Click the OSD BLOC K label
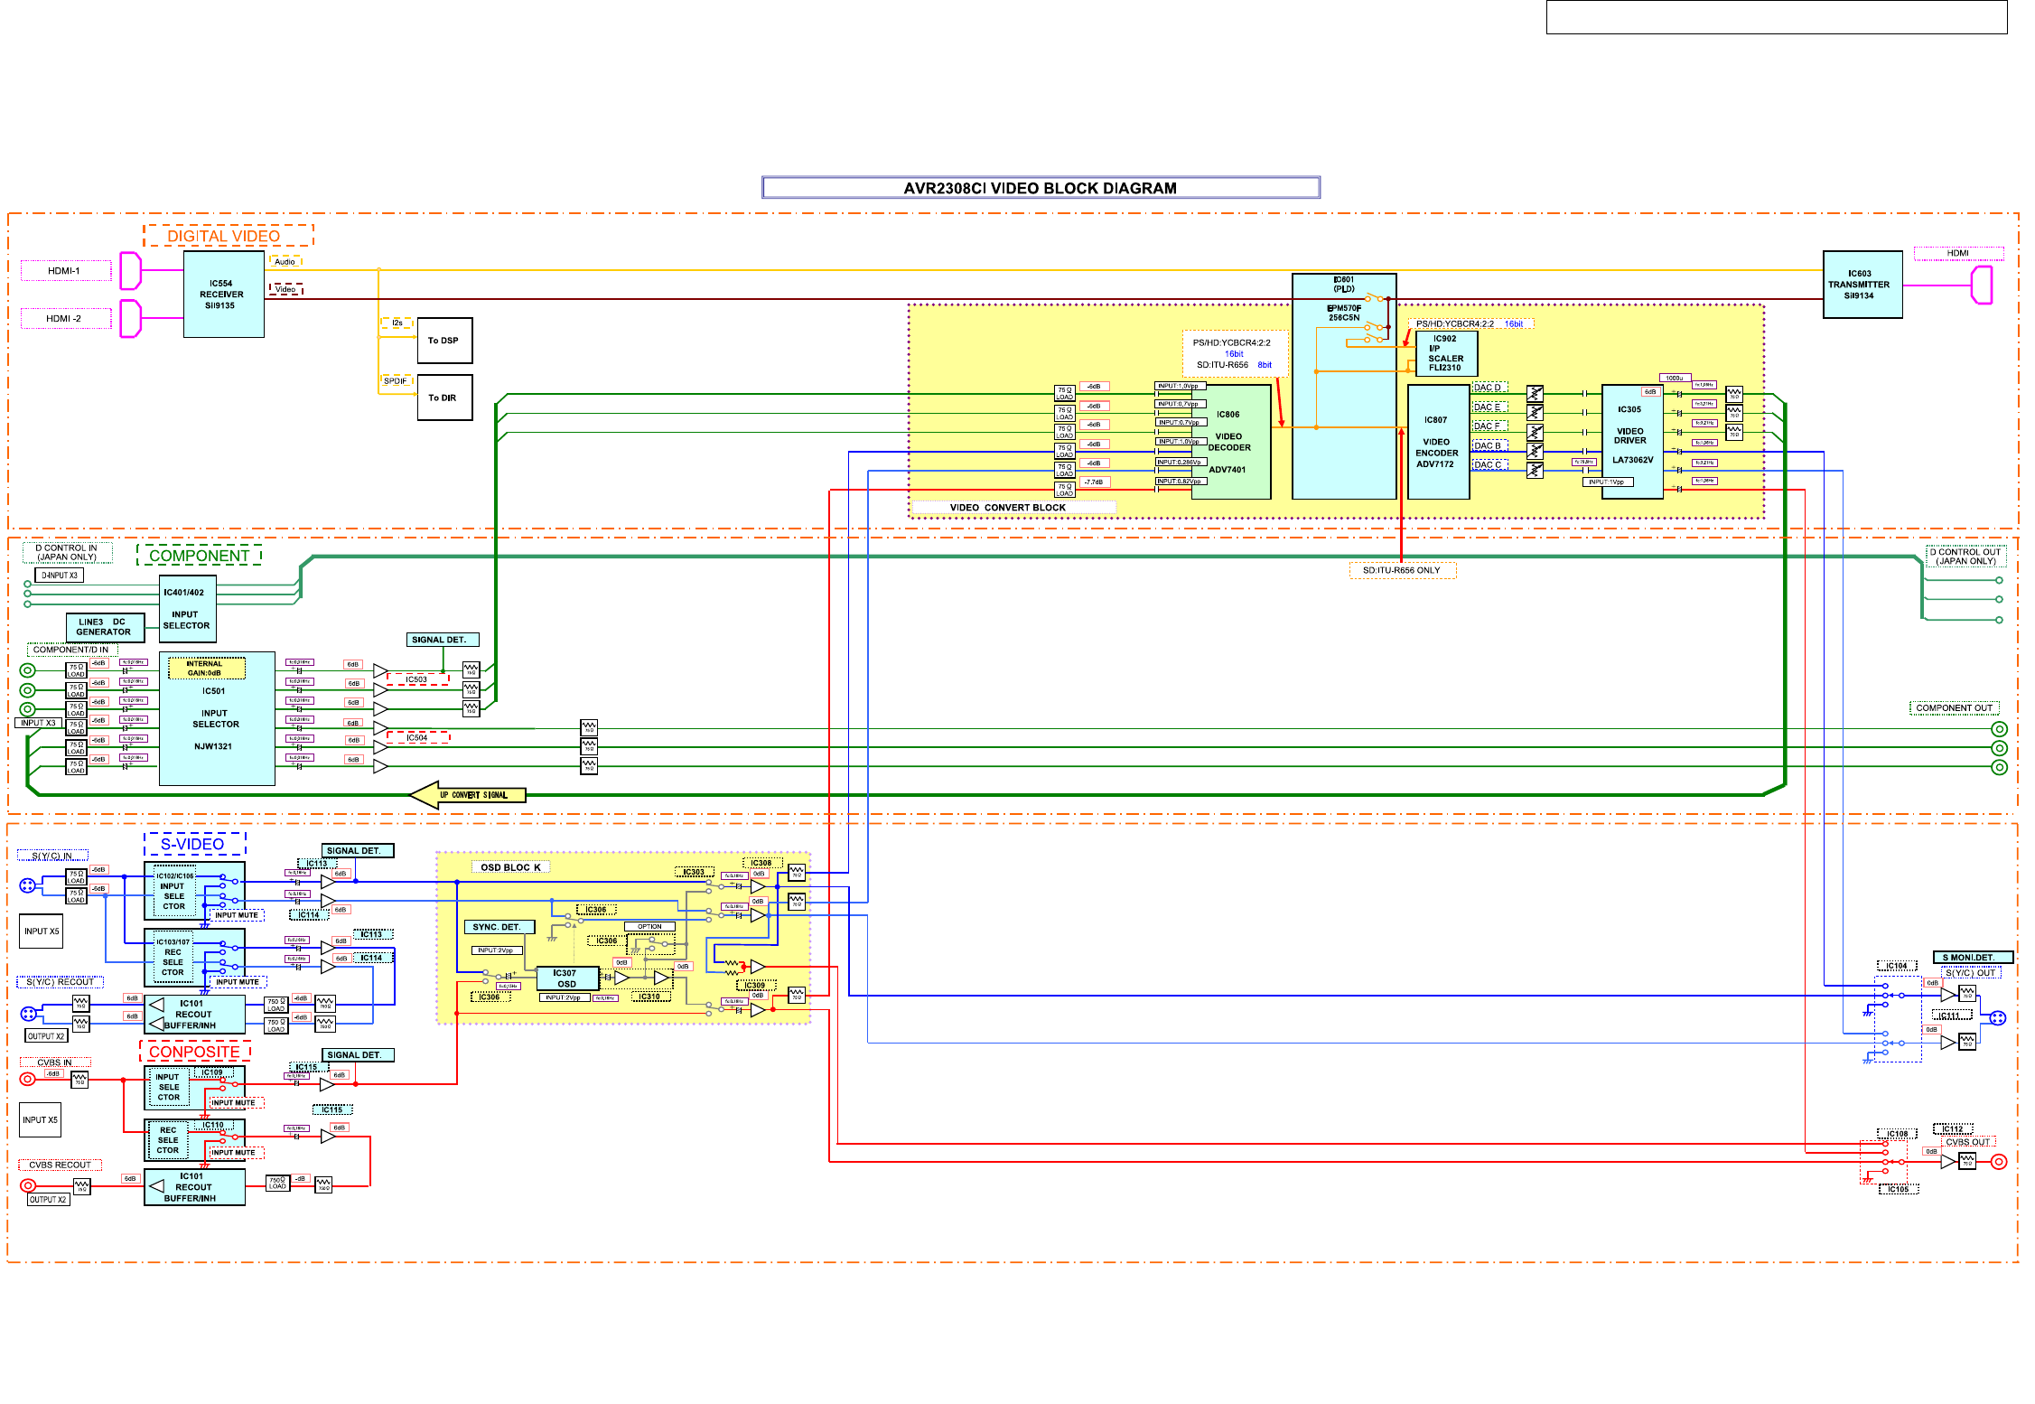Screen dimensions: 2035x1404 [511, 867]
